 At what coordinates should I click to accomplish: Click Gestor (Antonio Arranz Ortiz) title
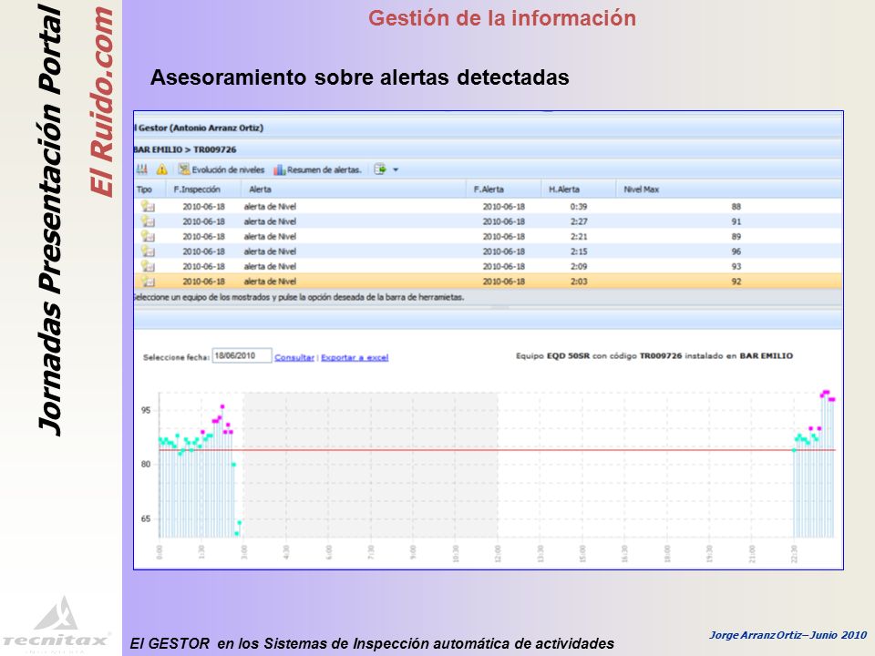pos(201,128)
